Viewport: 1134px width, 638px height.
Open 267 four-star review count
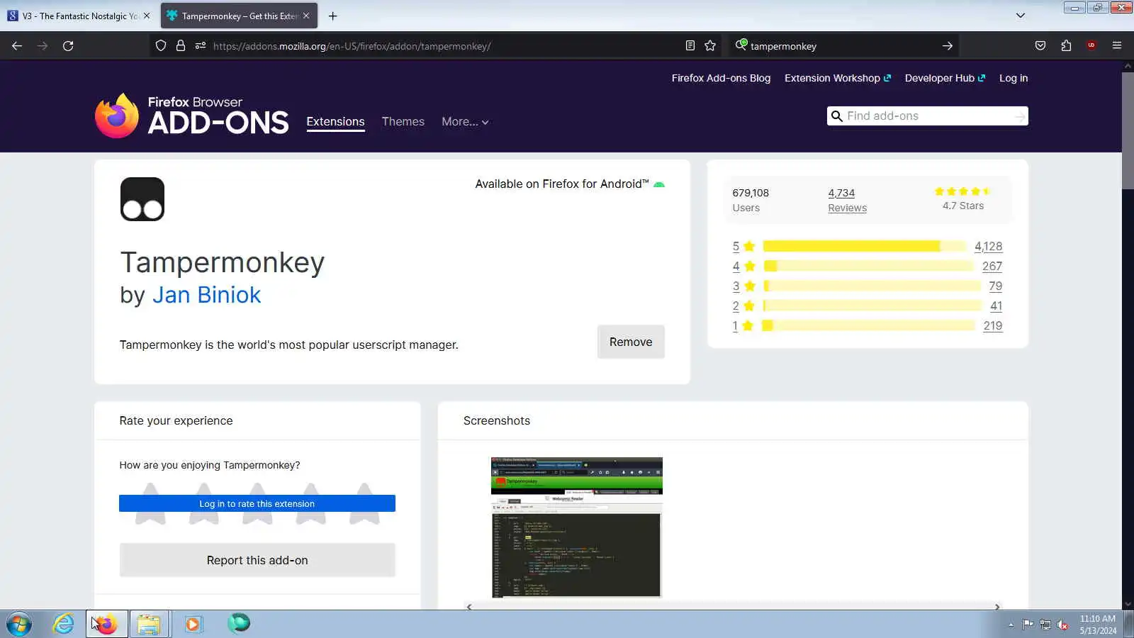click(992, 267)
